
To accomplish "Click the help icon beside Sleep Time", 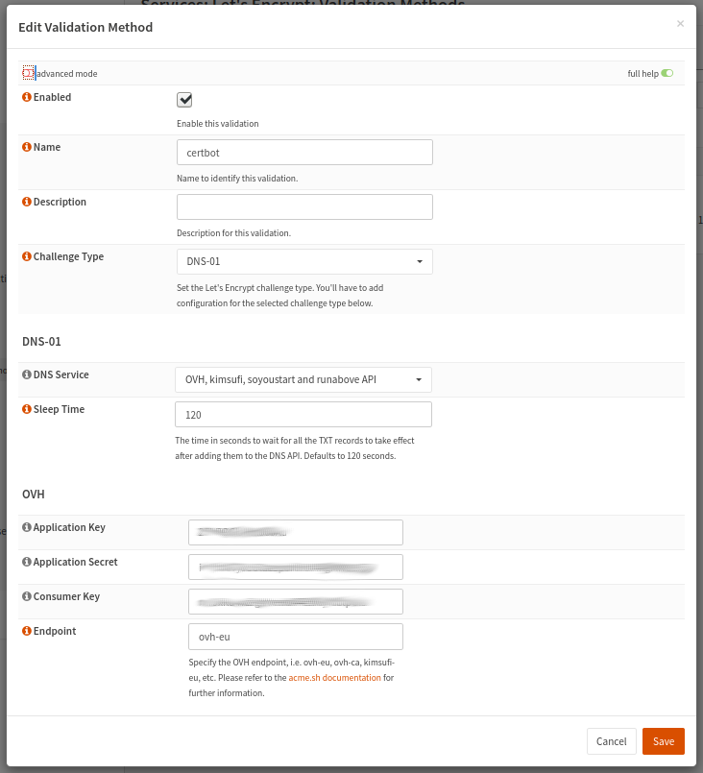I will click(27, 410).
